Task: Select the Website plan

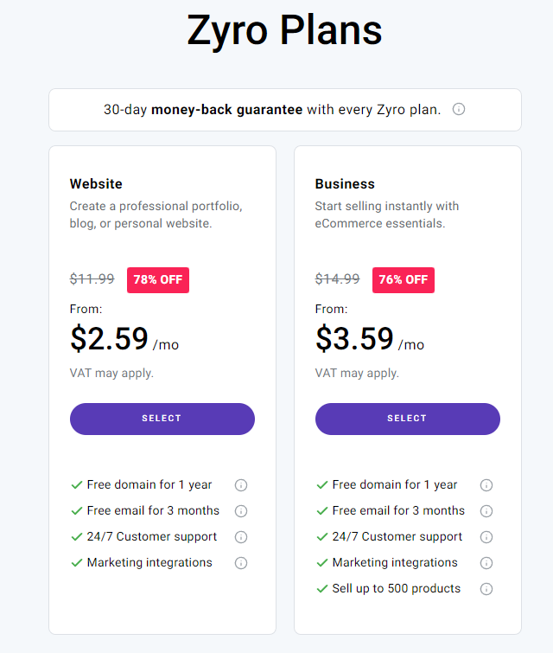Action: click(x=162, y=419)
